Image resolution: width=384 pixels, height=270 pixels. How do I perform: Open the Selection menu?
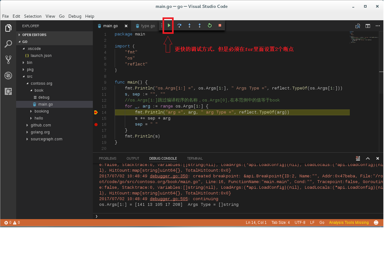[x=33, y=16]
